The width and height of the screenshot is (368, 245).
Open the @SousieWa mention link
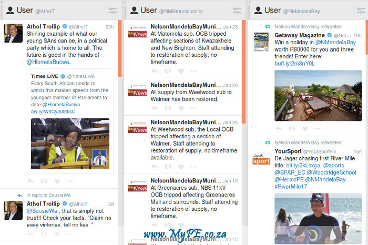click(42, 211)
